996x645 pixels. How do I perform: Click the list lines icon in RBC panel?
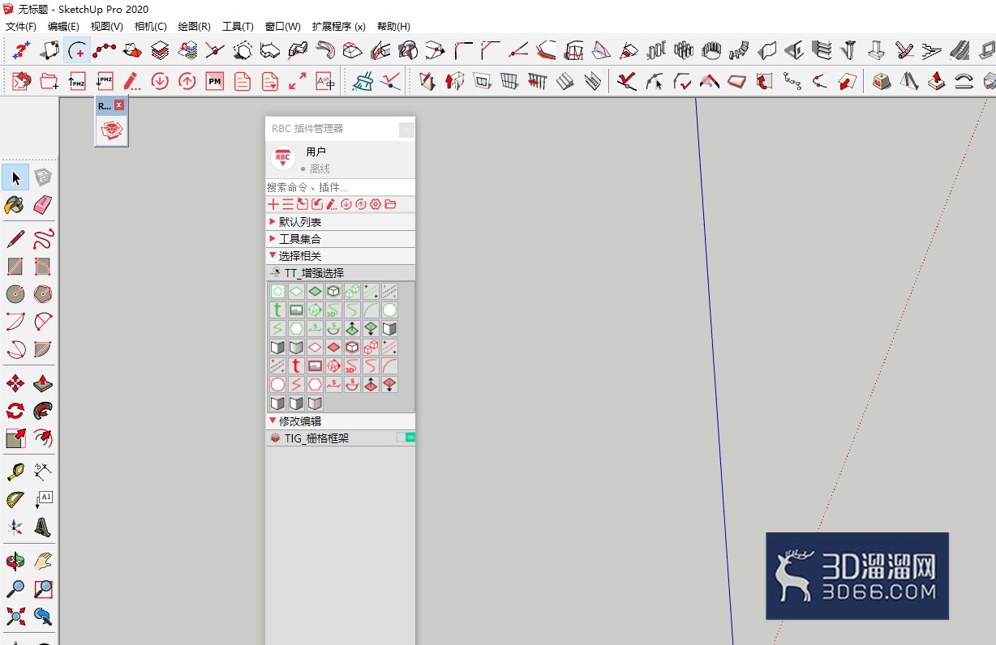pos(288,204)
